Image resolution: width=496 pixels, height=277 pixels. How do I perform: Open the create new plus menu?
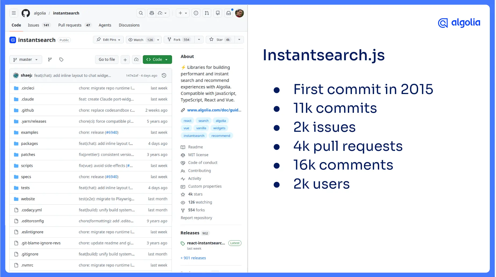[183, 13]
